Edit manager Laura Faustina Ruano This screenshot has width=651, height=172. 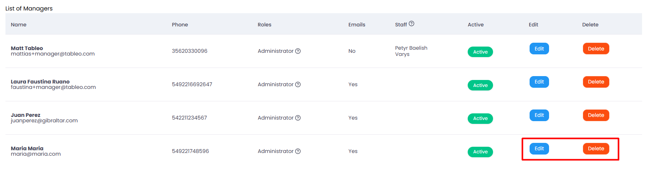[x=539, y=82]
